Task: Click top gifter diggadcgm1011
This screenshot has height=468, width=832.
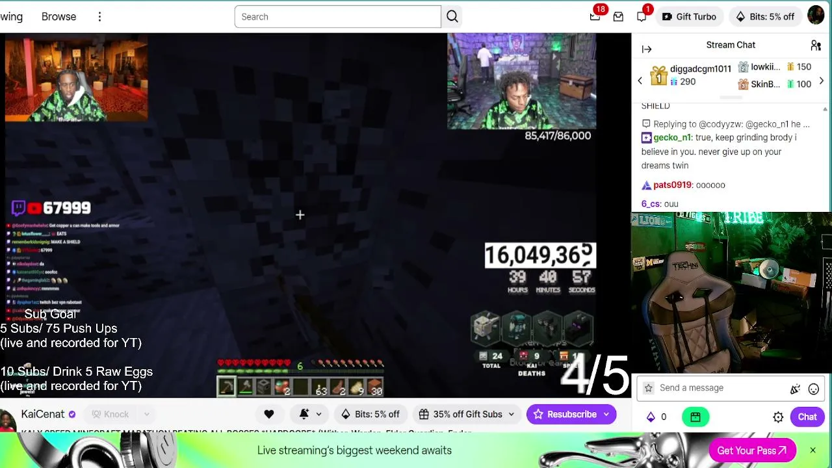Action: click(701, 69)
